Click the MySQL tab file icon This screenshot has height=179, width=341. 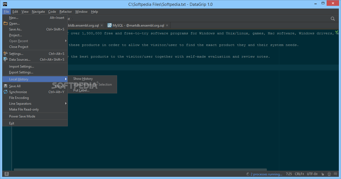[x=109, y=25]
